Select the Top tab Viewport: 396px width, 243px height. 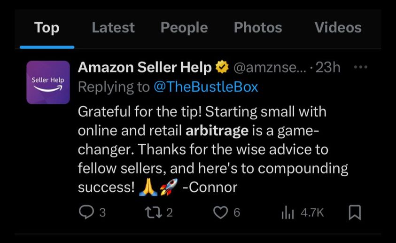[x=47, y=28]
